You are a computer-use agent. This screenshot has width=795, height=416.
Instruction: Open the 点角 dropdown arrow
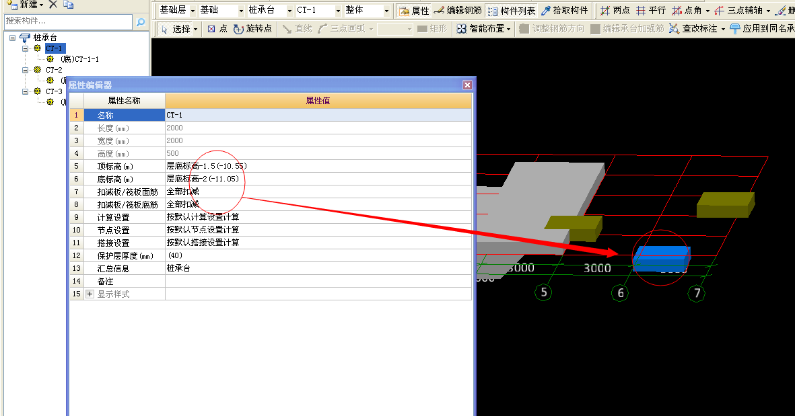707,11
